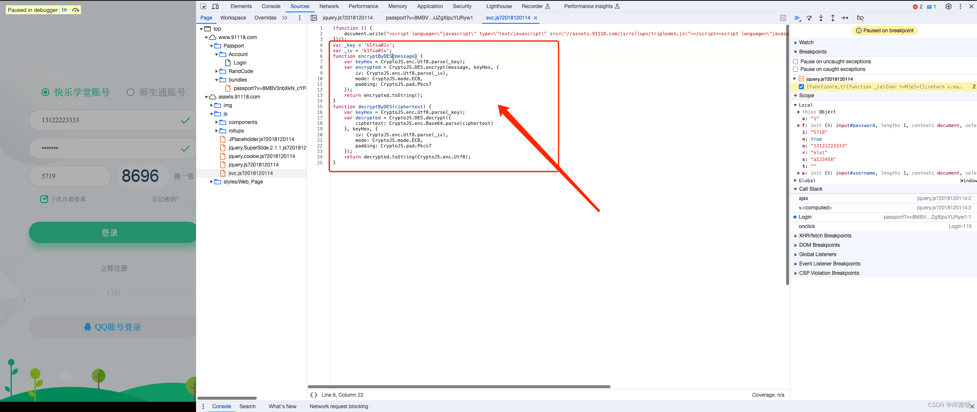Expand the RandCode folder
Image resolution: width=977 pixels, height=412 pixels.
click(x=216, y=71)
